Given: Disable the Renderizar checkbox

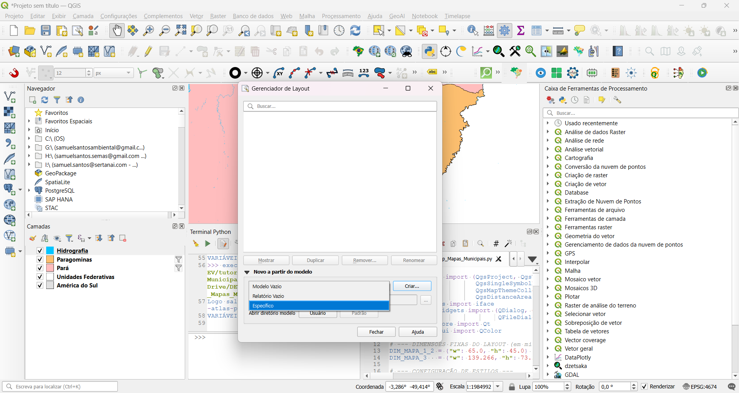Looking at the screenshot, I should pyautogui.click(x=644, y=386).
